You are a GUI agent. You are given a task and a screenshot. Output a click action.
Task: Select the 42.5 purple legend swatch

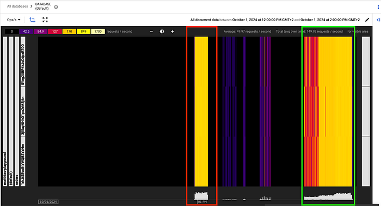[x=26, y=32]
